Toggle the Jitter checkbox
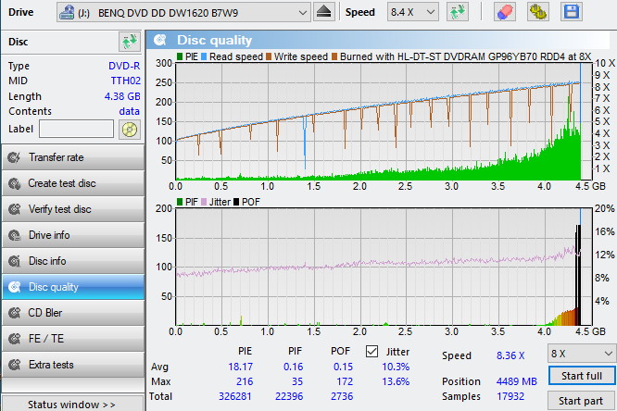The image size is (617, 411). click(372, 351)
